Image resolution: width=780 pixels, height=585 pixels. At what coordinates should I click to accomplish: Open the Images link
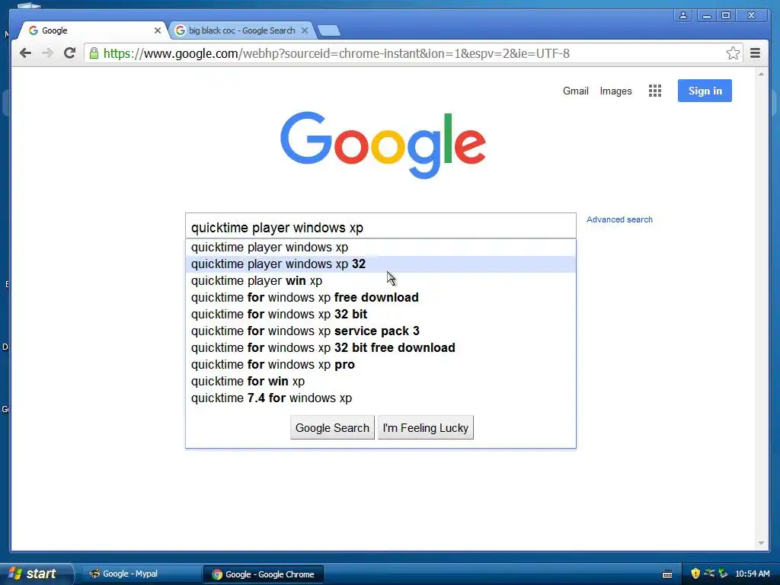615,91
